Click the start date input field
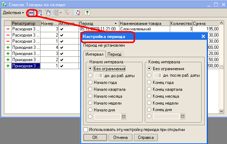Viewport: 227px width, 144px height. 108,117
